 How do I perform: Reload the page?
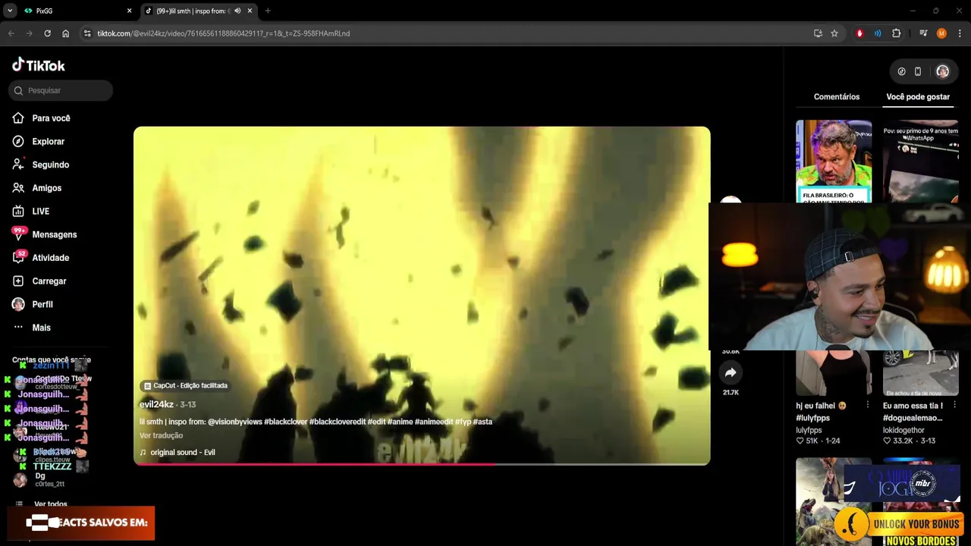tap(47, 33)
